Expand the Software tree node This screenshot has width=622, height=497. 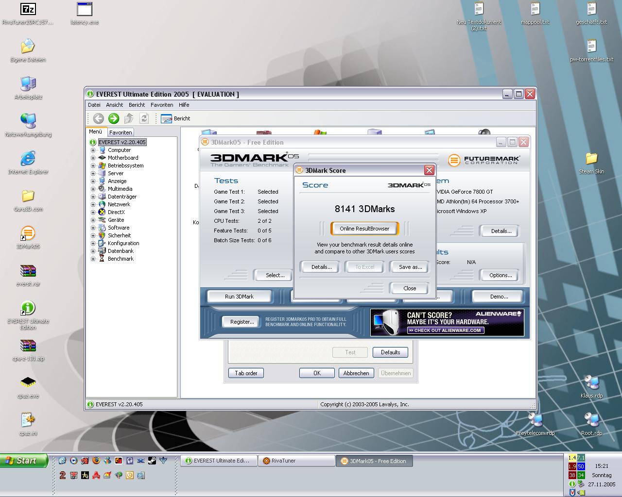(x=93, y=228)
